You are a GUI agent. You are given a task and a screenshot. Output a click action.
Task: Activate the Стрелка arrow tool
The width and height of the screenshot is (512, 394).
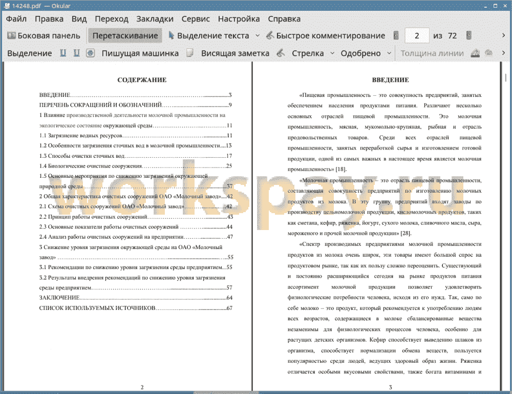click(x=308, y=53)
